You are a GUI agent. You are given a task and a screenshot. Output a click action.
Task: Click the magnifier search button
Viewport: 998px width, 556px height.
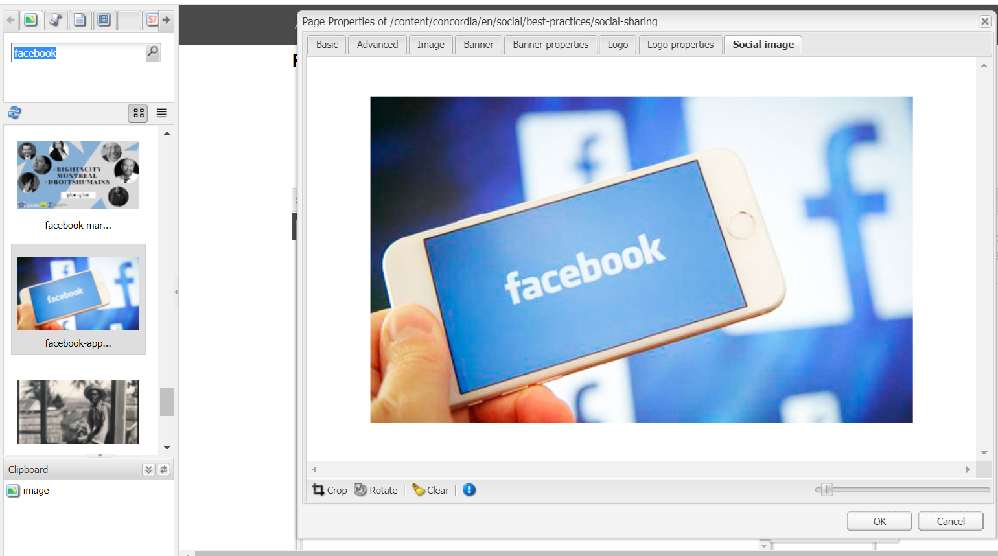click(153, 52)
